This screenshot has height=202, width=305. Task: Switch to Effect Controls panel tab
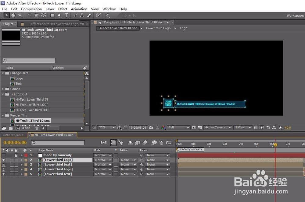tap(55, 24)
